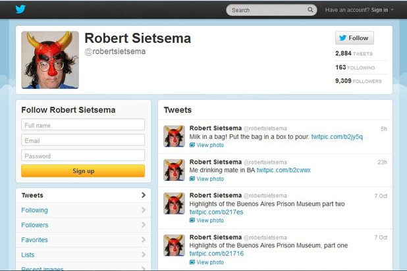Select Following in the sidebar menu
This screenshot has width=407, height=271.
(84, 210)
